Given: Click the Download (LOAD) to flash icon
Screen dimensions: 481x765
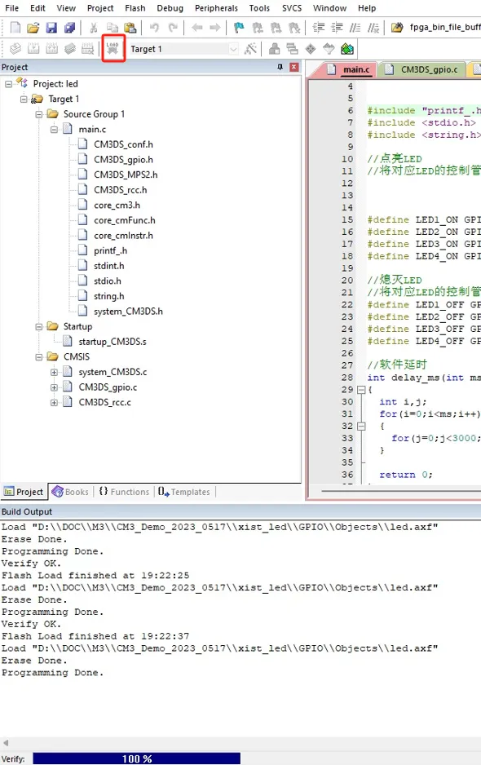Looking at the screenshot, I should pyautogui.click(x=113, y=48).
